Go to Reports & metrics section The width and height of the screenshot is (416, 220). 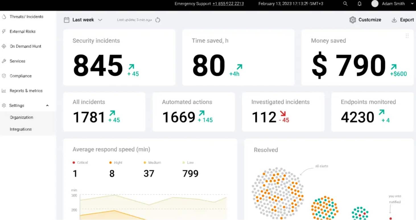pos(26,91)
